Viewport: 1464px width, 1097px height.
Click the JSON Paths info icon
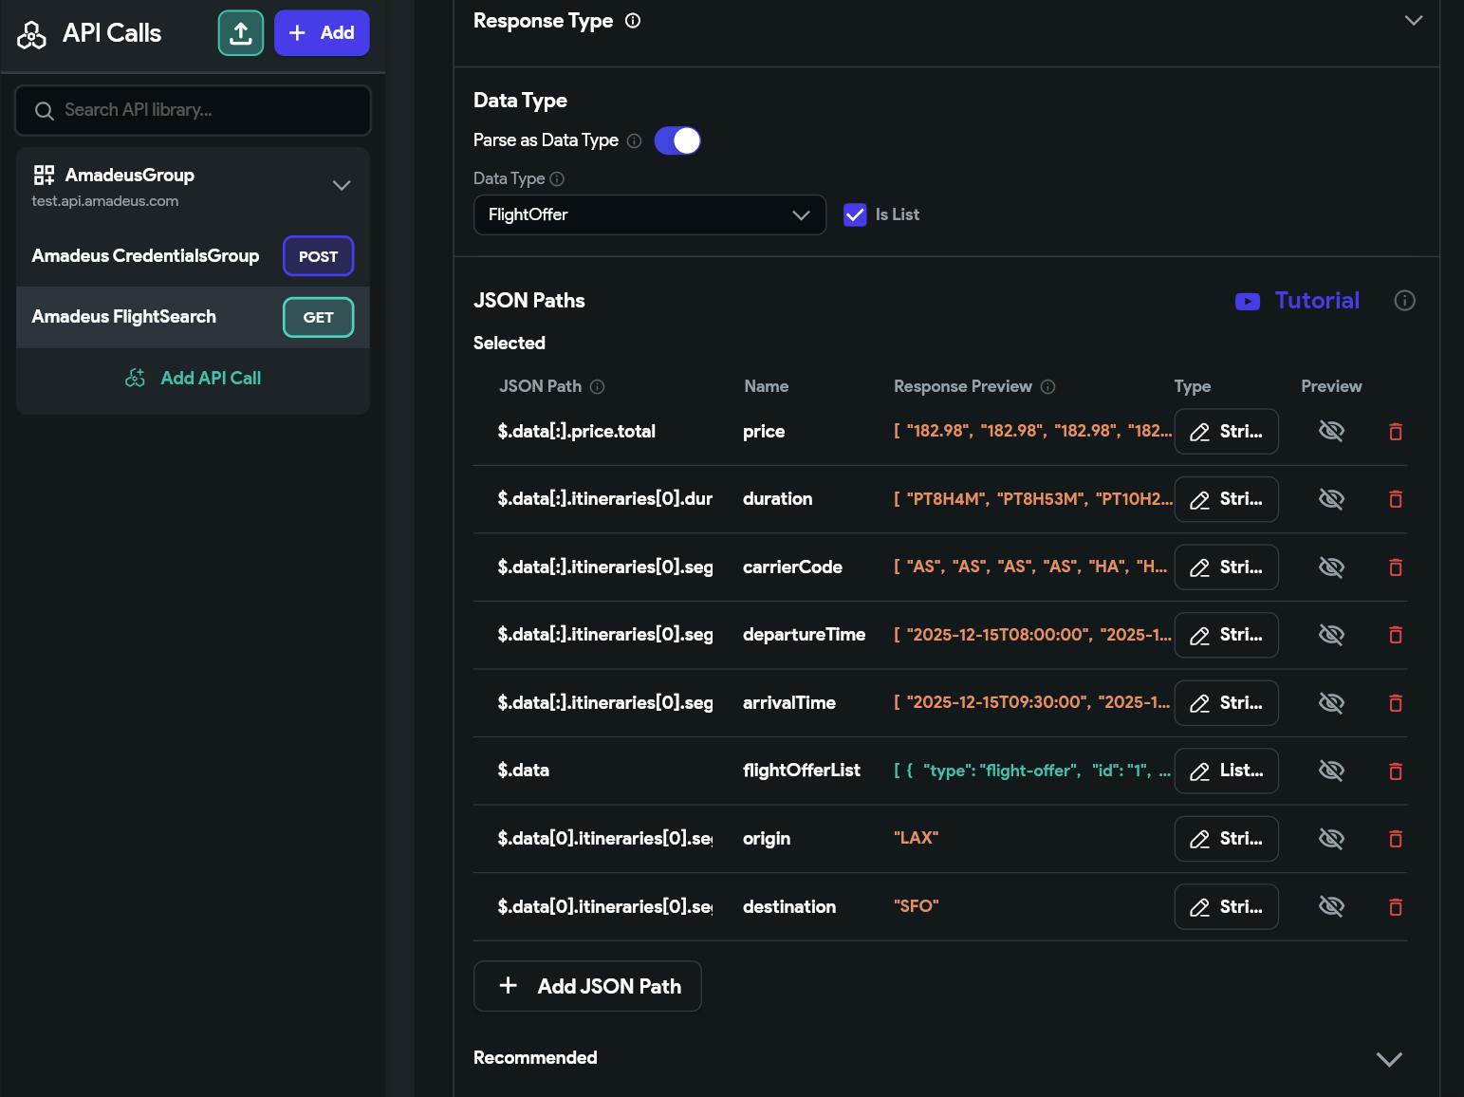[x=1404, y=301]
